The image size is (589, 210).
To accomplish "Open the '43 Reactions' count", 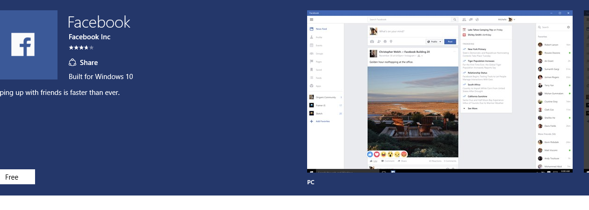I will [435, 161].
